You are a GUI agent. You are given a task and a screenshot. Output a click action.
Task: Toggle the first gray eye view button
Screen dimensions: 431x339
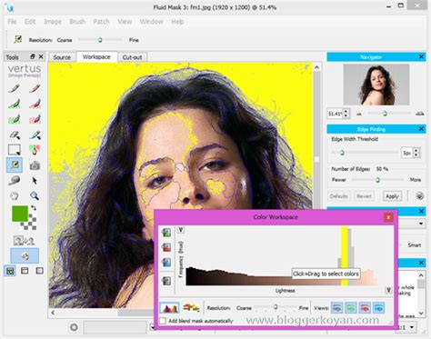pos(336,308)
